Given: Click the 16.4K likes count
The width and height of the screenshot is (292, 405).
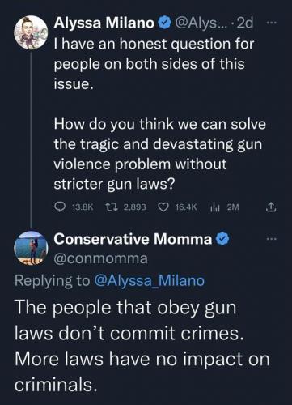Looking at the screenshot, I should 186,207.
